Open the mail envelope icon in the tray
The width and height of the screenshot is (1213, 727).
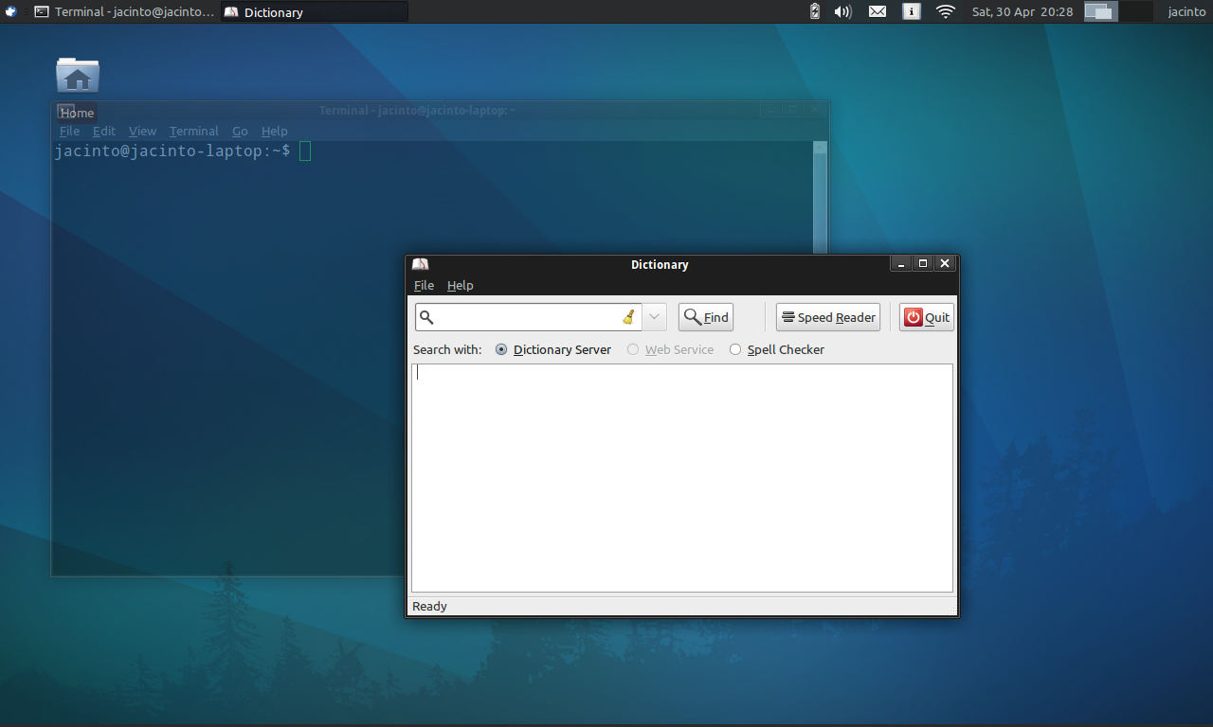tap(877, 11)
